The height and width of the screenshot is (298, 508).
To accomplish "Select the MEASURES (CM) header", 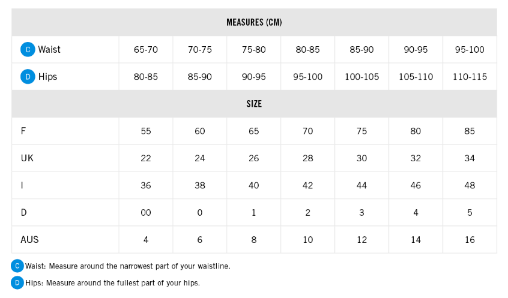I will [x=254, y=22].
